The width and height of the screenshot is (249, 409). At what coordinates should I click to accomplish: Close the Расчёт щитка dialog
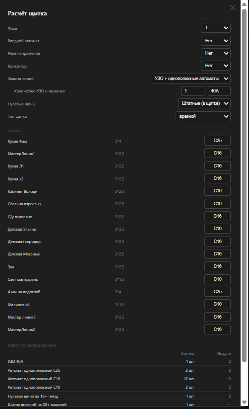point(232,8)
